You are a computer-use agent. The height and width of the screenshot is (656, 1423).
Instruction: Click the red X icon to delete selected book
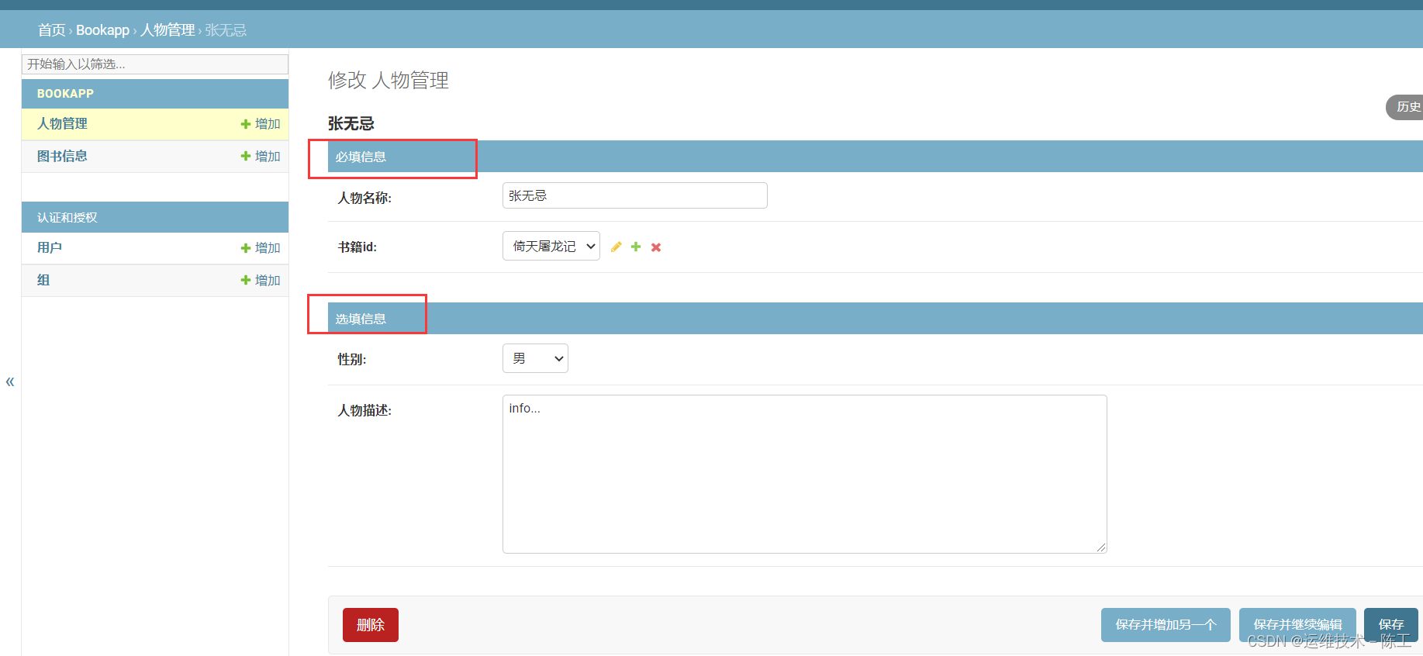click(656, 247)
